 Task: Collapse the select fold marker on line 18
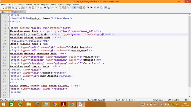9,70
